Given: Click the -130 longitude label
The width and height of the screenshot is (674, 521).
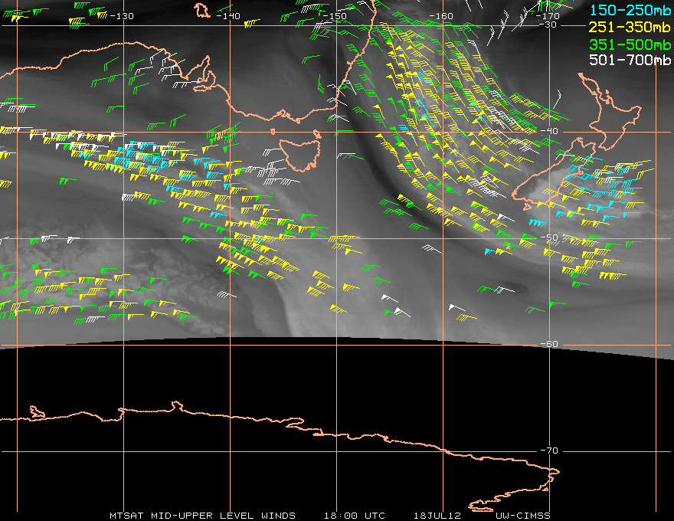Looking at the screenshot, I should point(122,16).
